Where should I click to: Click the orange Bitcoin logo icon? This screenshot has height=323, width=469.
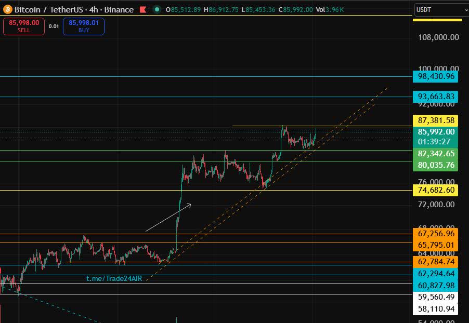click(7, 9)
